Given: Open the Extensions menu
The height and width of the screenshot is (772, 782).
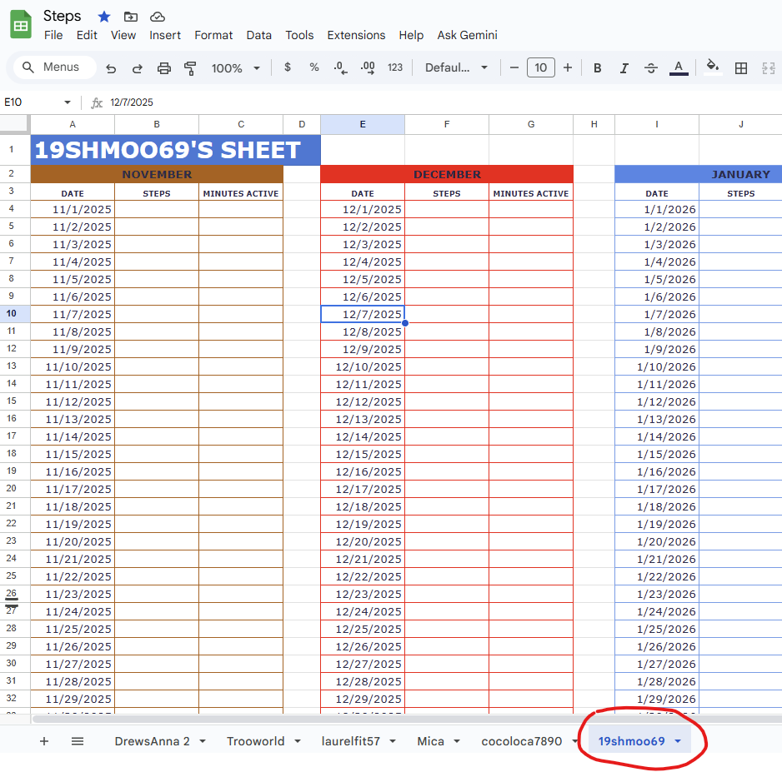Looking at the screenshot, I should point(356,35).
